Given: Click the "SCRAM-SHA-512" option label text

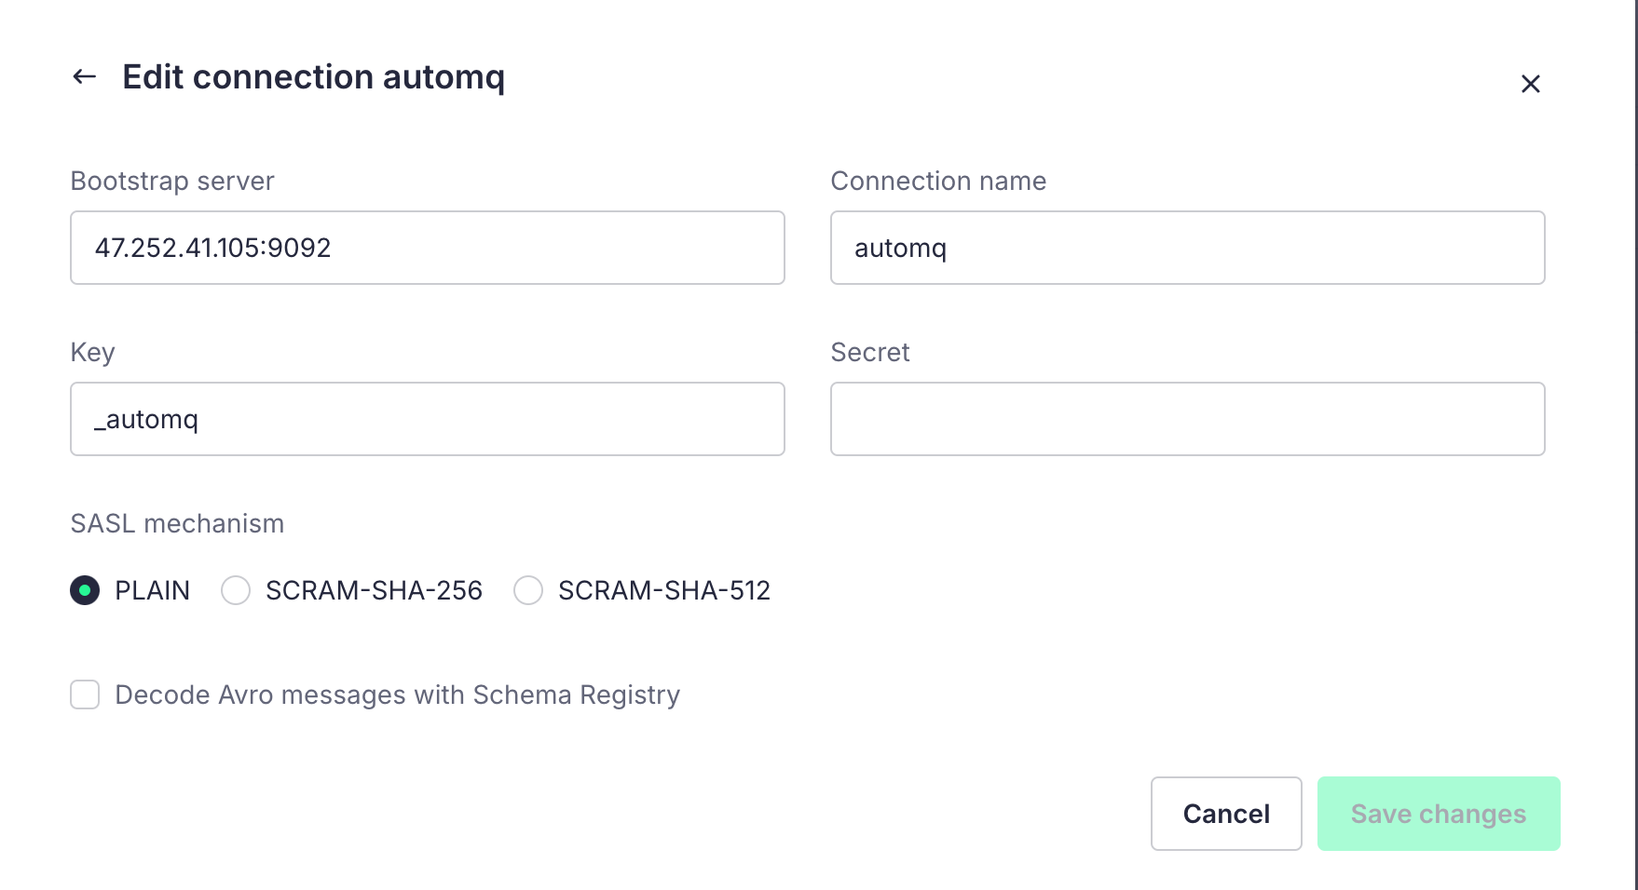Looking at the screenshot, I should [663, 590].
